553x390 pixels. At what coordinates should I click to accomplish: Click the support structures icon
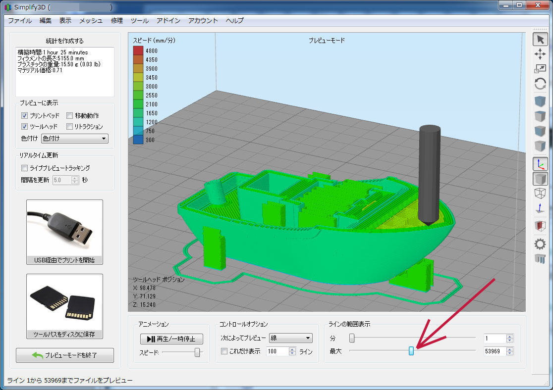click(540, 258)
